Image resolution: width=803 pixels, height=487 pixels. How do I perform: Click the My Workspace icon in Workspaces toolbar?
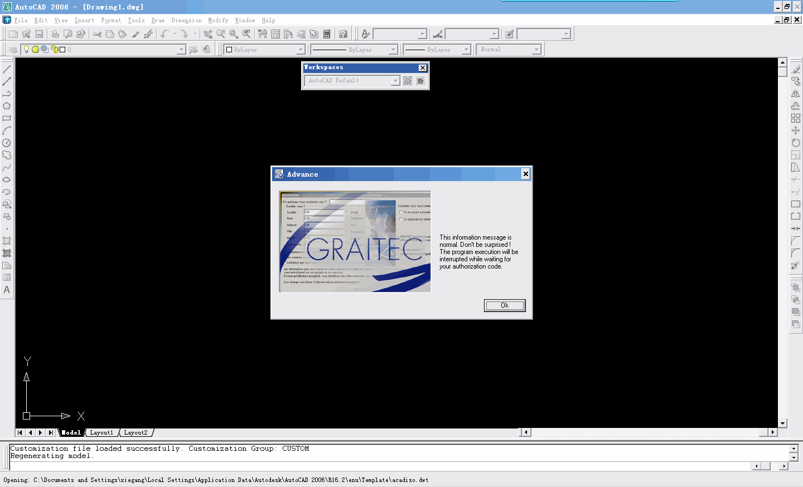tap(420, 81)
